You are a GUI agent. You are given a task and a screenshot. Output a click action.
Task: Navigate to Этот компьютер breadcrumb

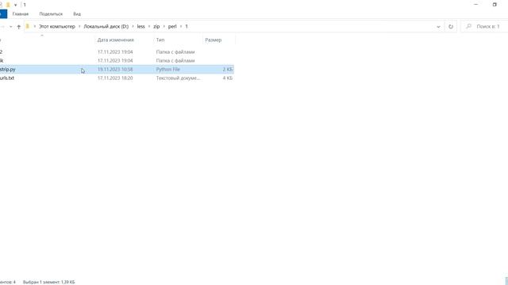coord(57,26)
